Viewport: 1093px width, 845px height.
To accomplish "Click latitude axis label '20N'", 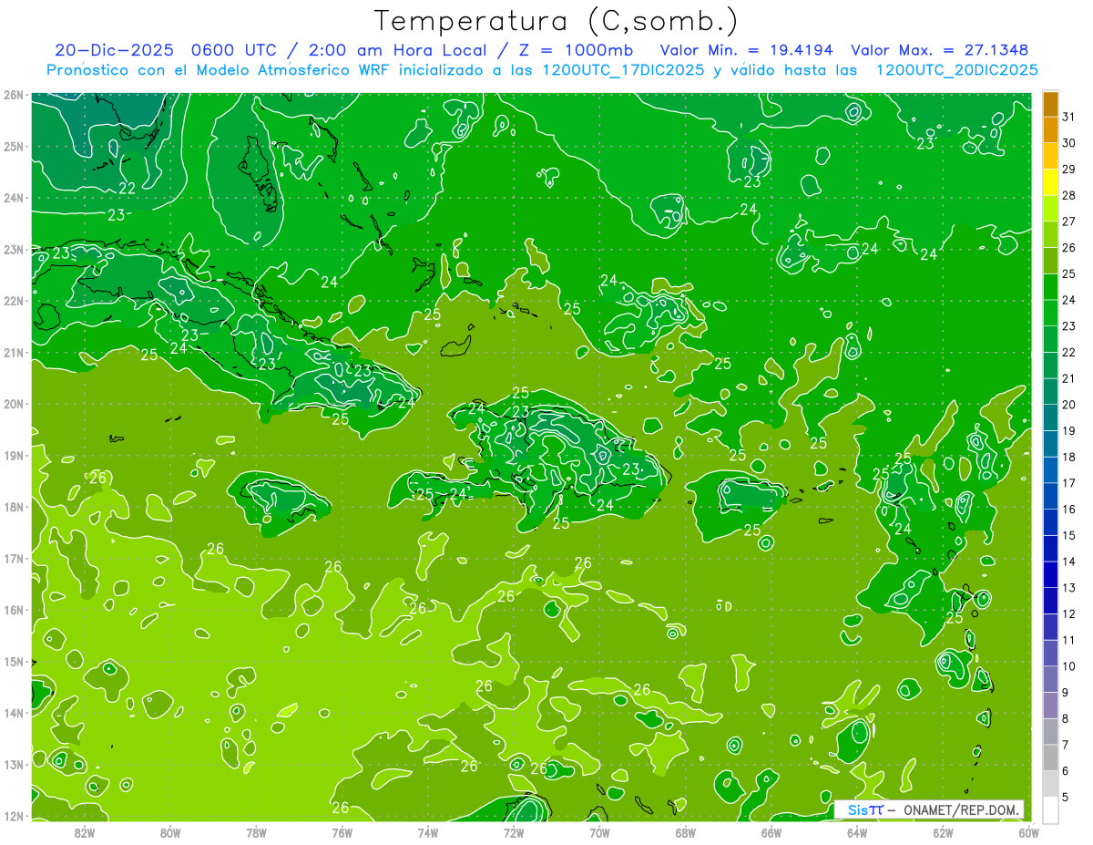I will tap(13, 404).
